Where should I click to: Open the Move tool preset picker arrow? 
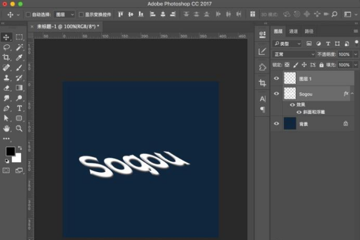point(18,15)
